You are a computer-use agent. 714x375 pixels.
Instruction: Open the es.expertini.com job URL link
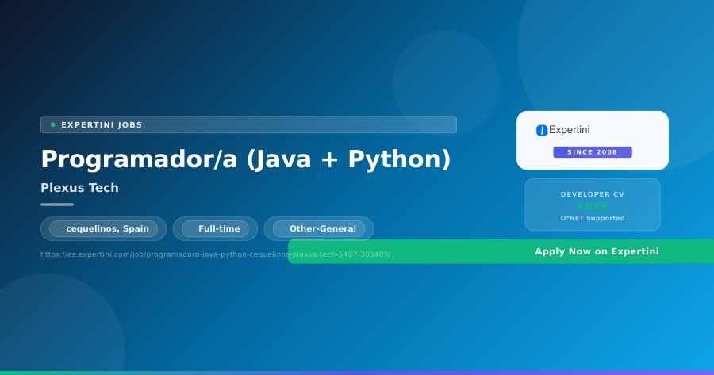pos(216,254)
